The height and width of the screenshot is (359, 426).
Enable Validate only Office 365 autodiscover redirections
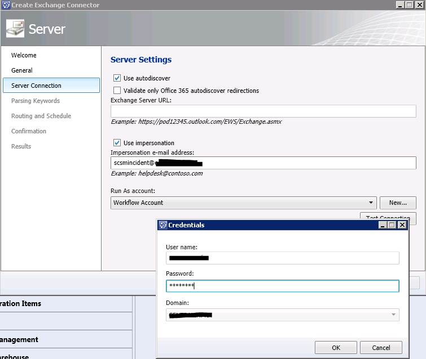[x=117, y=90]
